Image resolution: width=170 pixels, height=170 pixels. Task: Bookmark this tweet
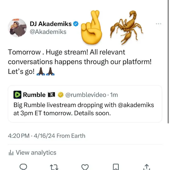click(116, 167)
